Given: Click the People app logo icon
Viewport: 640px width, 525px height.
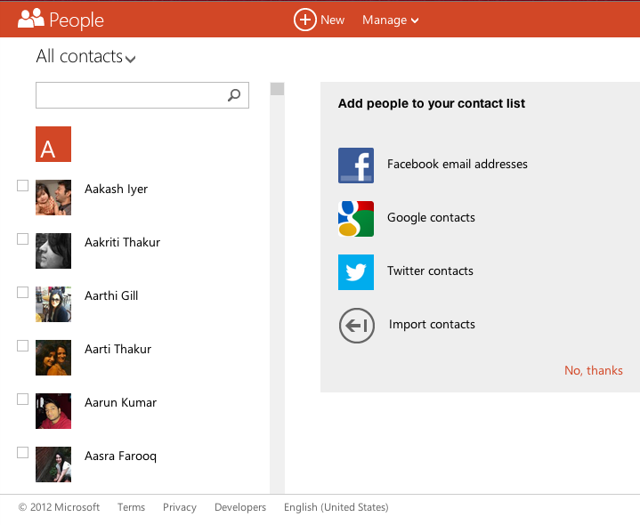Looking at the screenshot, I should click(30, 19).
